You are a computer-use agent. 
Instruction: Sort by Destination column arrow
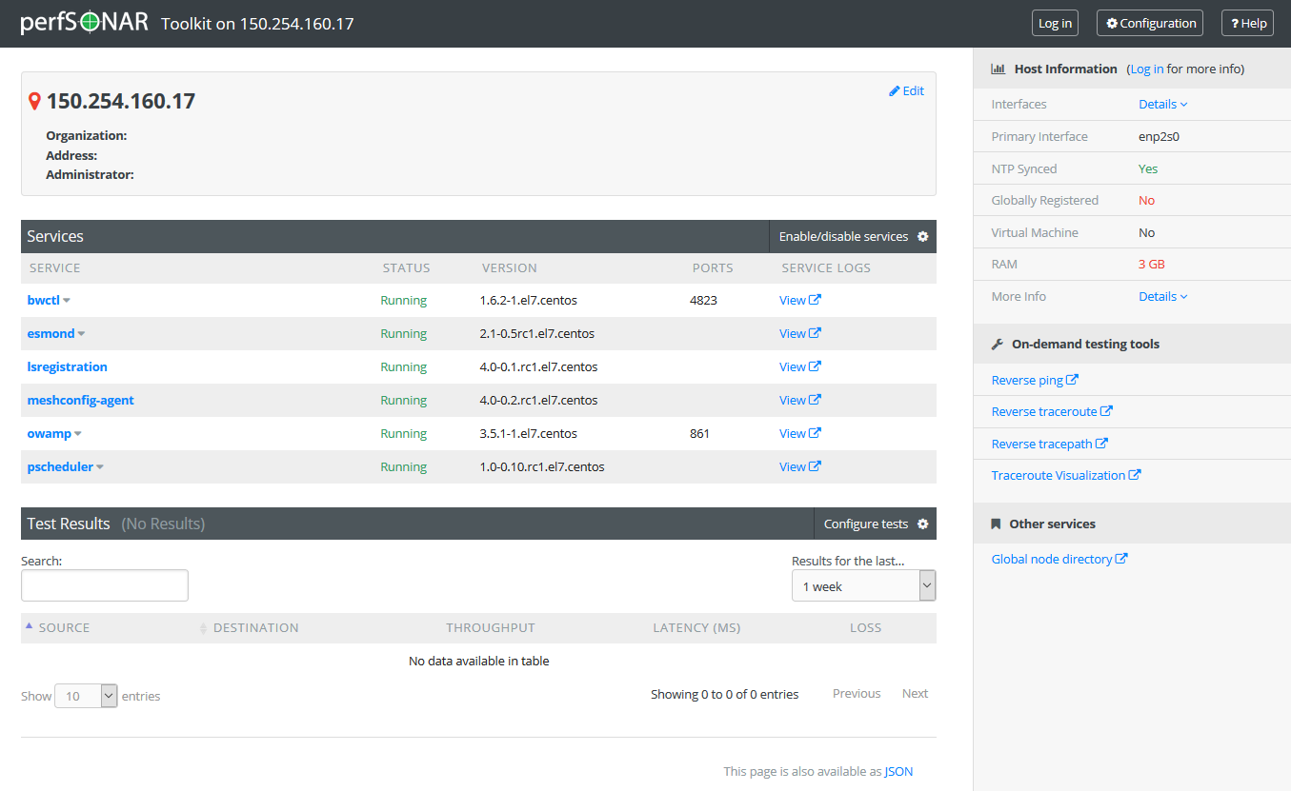coord(203,628)
